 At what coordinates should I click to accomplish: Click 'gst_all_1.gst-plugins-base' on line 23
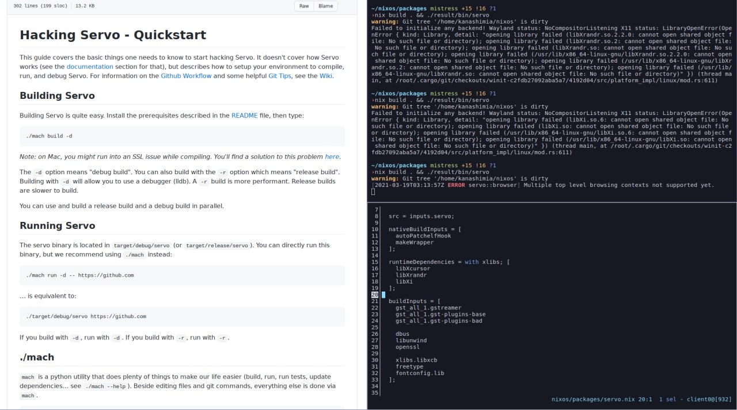[440, 315]
